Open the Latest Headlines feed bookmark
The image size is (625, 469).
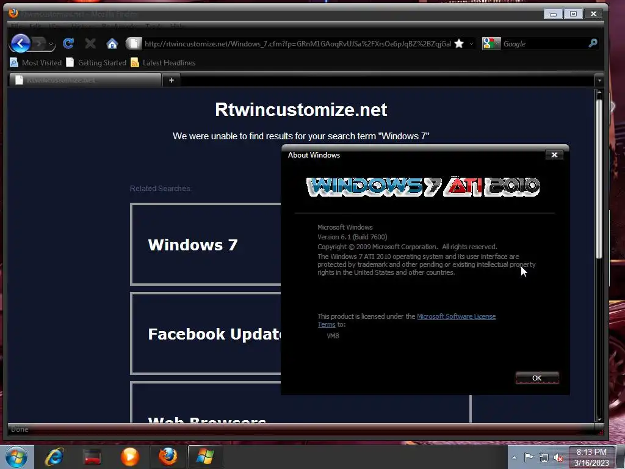click(x=163, y=63)
